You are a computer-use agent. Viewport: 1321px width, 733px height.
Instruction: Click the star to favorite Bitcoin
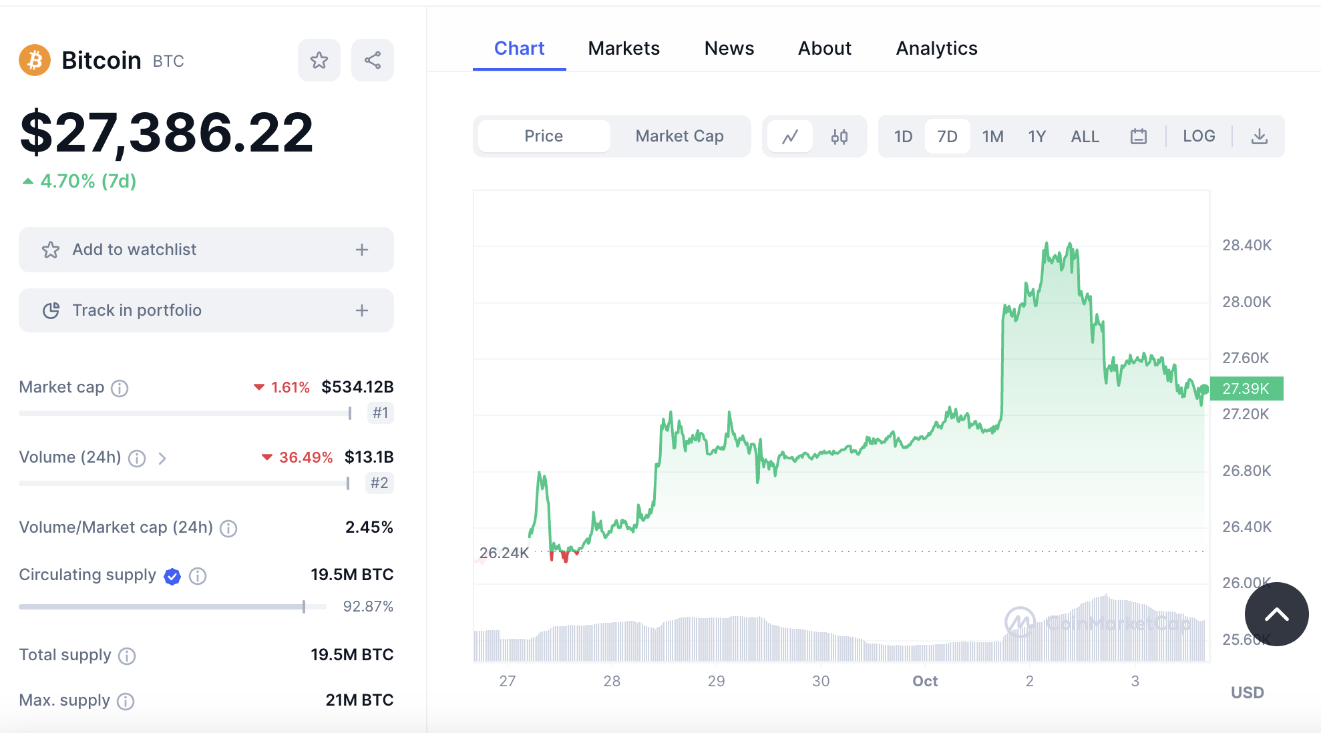coord(319,59)
